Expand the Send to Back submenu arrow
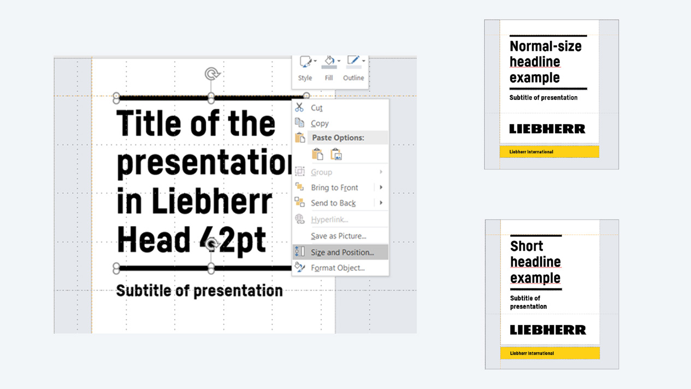The width and height of the screenshot is (691, 389). click(x=381, y=203)
